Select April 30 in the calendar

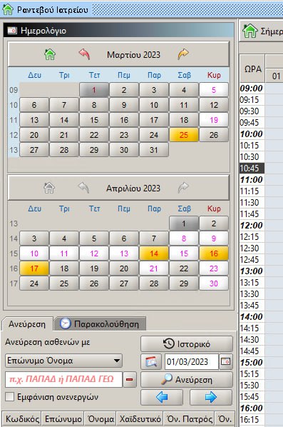pos(214,283)
